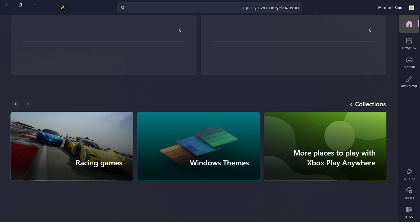This screenshot has height=222, width=420.
Task: Click the Microsoft Store logo icon
Action: pos(411,8)
